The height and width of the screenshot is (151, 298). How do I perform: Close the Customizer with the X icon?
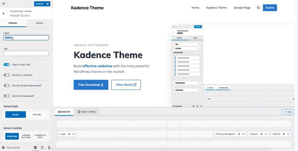4,4
